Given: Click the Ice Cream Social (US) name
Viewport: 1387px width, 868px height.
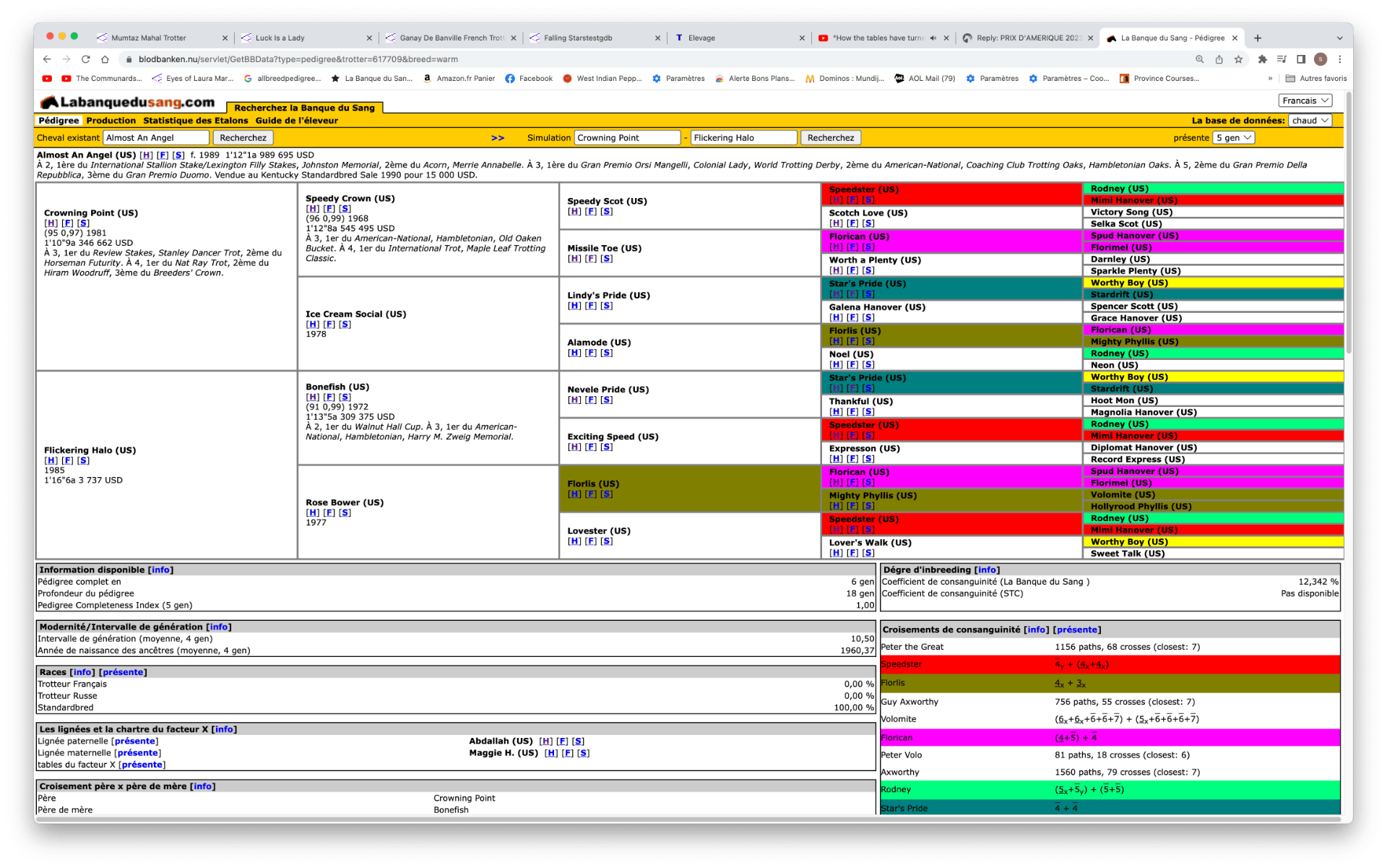Looking at the screenshot, I should coord(355,314).
